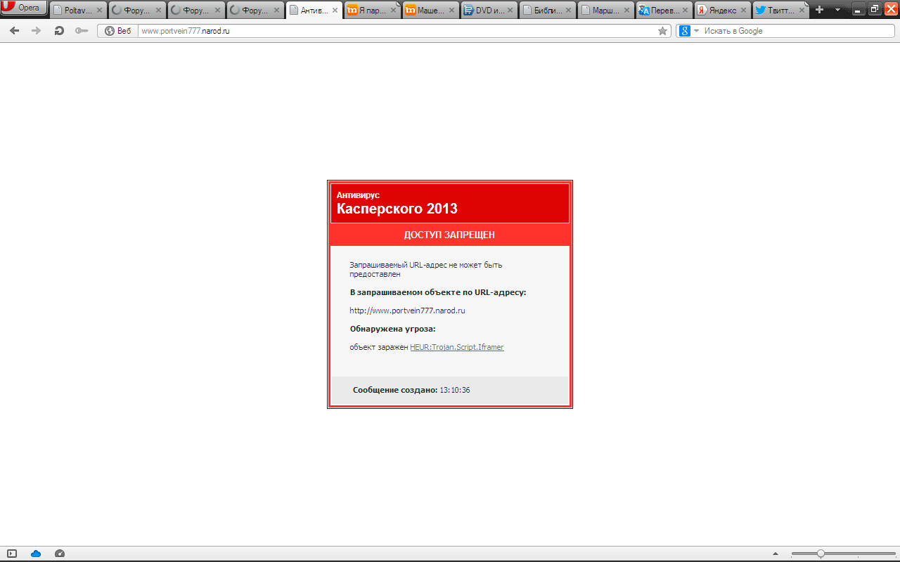Close the DVD и... tab
This screenshot has width=900, height=562.
click(510, 11)
